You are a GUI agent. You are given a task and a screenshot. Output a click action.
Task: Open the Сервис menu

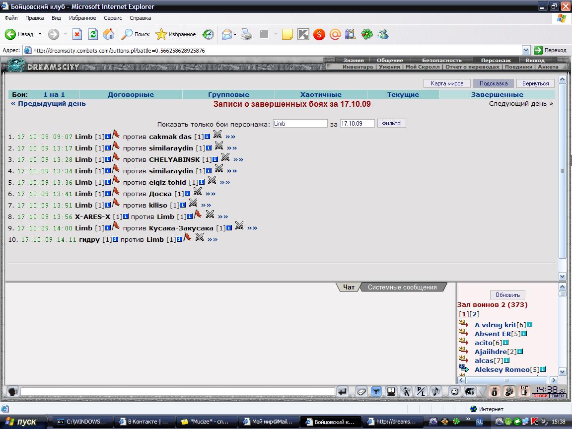point(113,18)
